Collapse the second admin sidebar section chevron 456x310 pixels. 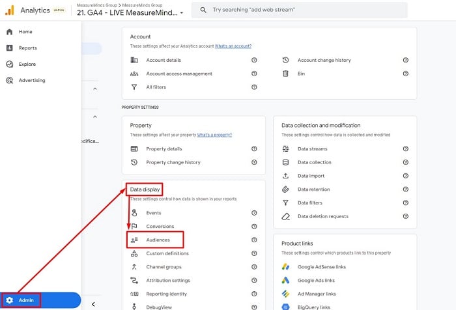coord(95,117)
